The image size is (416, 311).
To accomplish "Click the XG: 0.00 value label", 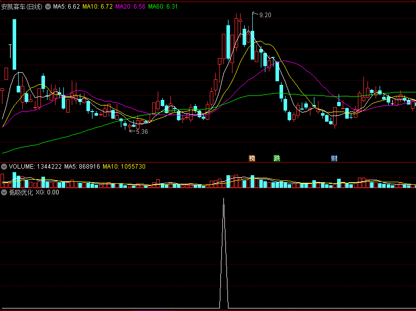I will point(47,192).
